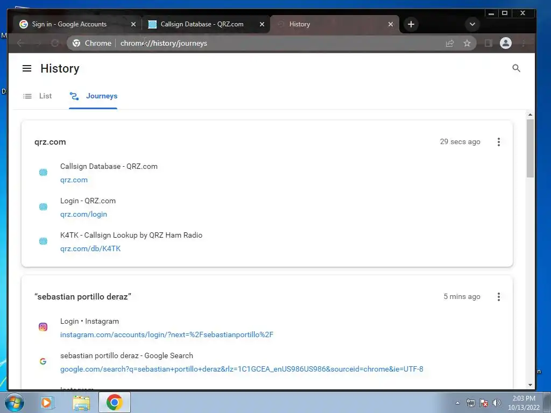The width and height of the screenshot is (551, 413).
Task: Toggle the side panel icon
Action: coord(489,43)
